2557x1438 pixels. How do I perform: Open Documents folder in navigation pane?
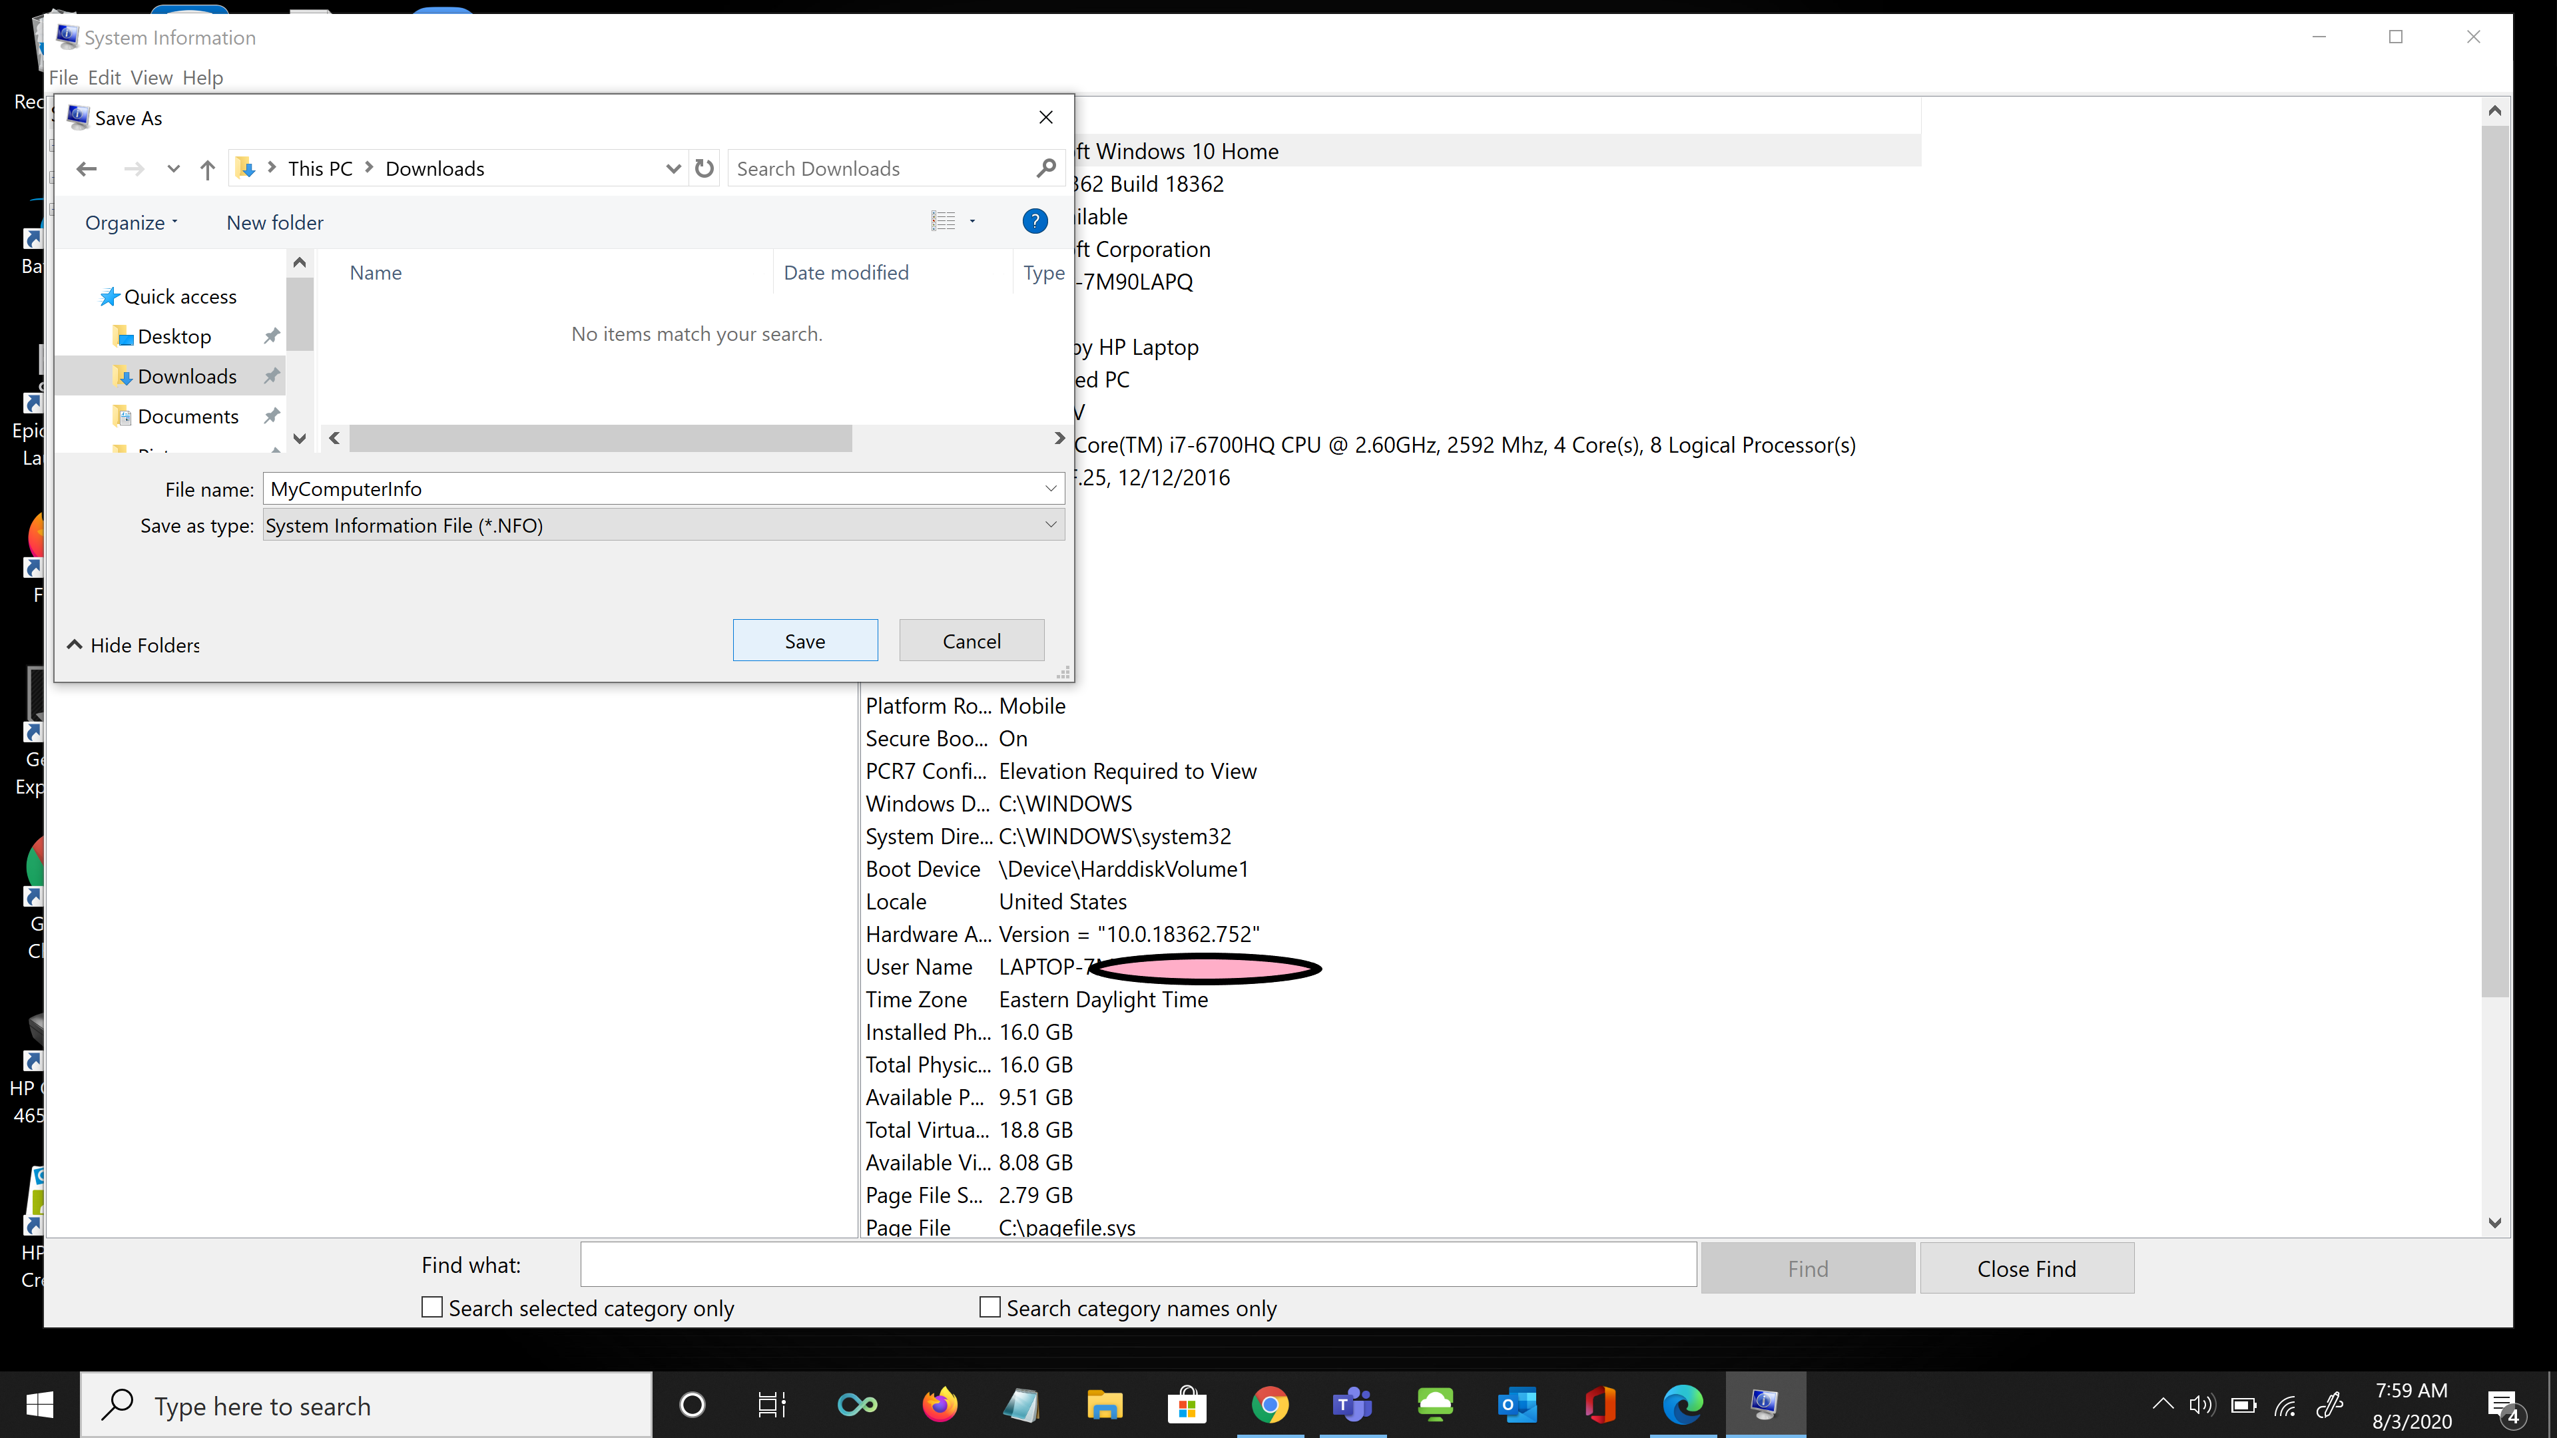188,416
